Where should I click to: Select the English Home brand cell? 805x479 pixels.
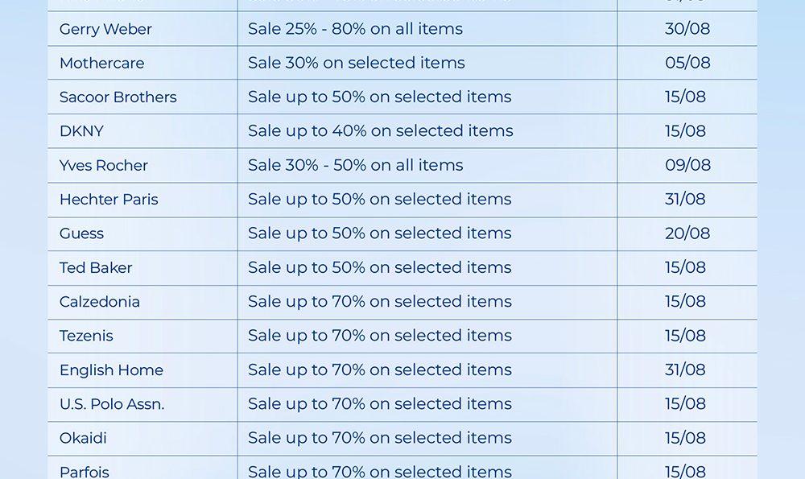(x=111, y=370)
